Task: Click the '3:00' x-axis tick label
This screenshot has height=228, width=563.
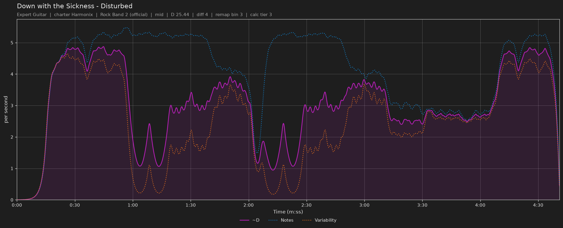Action: pyautogui.click(x=364, y=205)
